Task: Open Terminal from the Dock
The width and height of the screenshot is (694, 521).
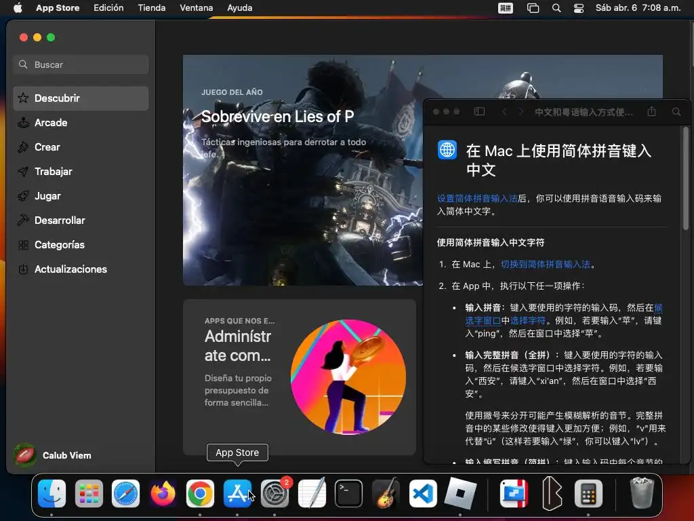Action: (349, 493)
